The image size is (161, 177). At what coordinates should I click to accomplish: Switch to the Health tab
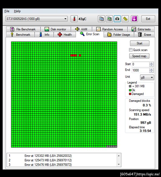pos(65,34)
